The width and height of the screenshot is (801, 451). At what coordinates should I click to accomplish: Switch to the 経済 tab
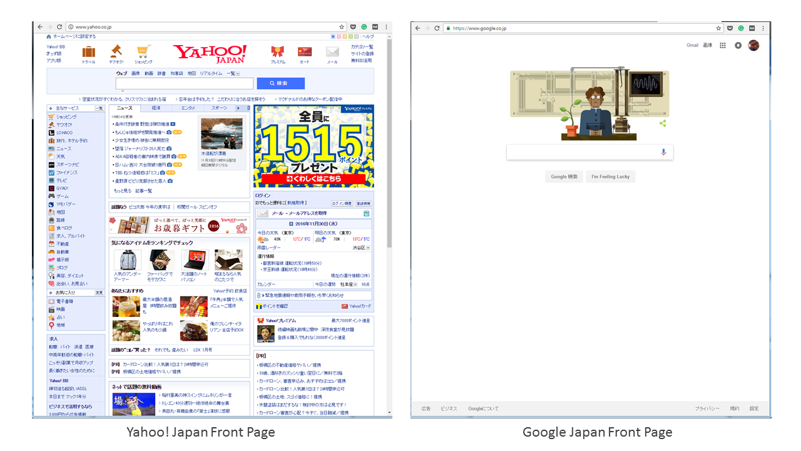156,108
